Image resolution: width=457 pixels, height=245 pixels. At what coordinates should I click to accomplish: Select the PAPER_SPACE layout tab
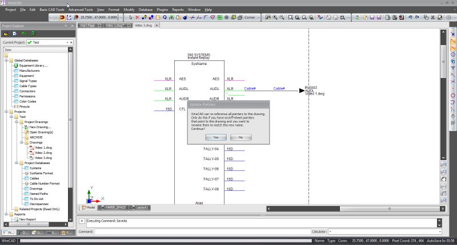click(113, 207)
